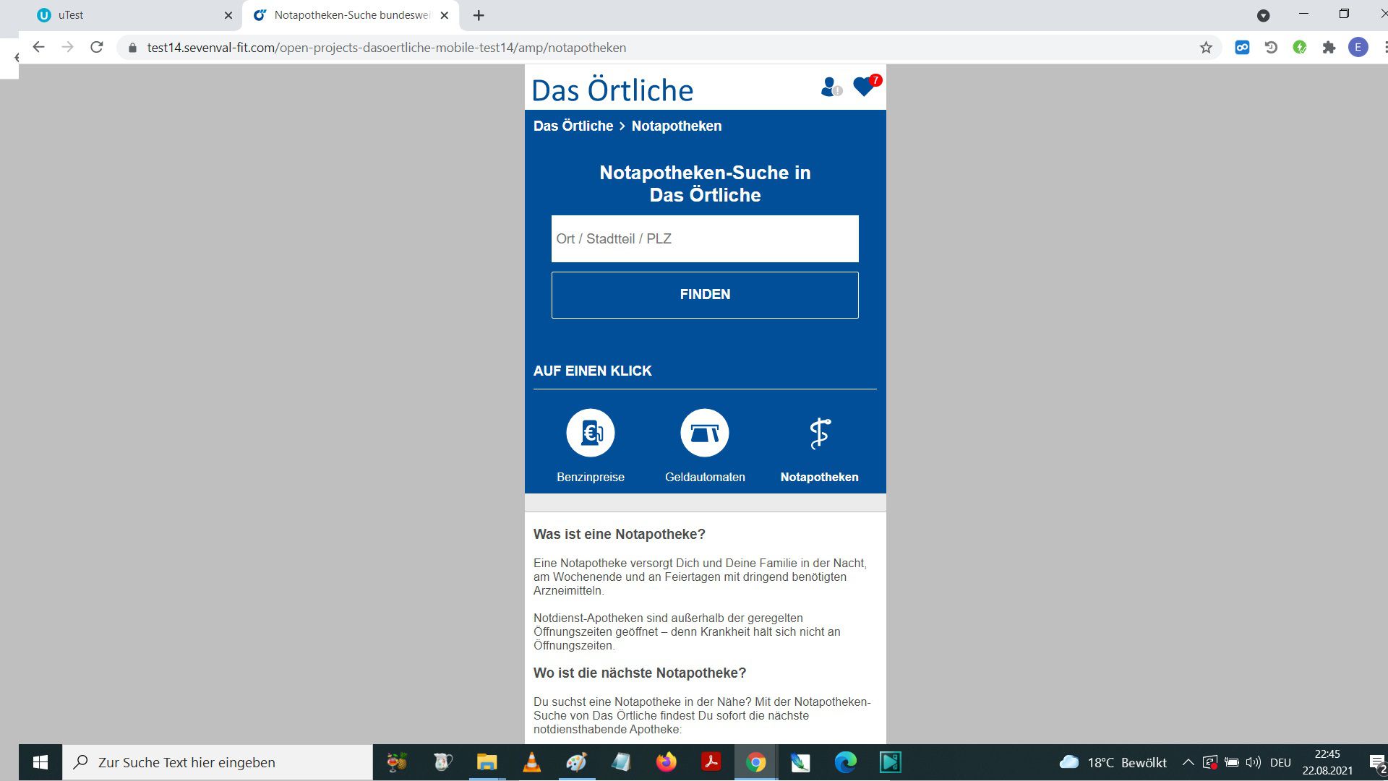
Task: Focus the Ort / Stadtteil / PLZ field
Action: click(705, 238)
